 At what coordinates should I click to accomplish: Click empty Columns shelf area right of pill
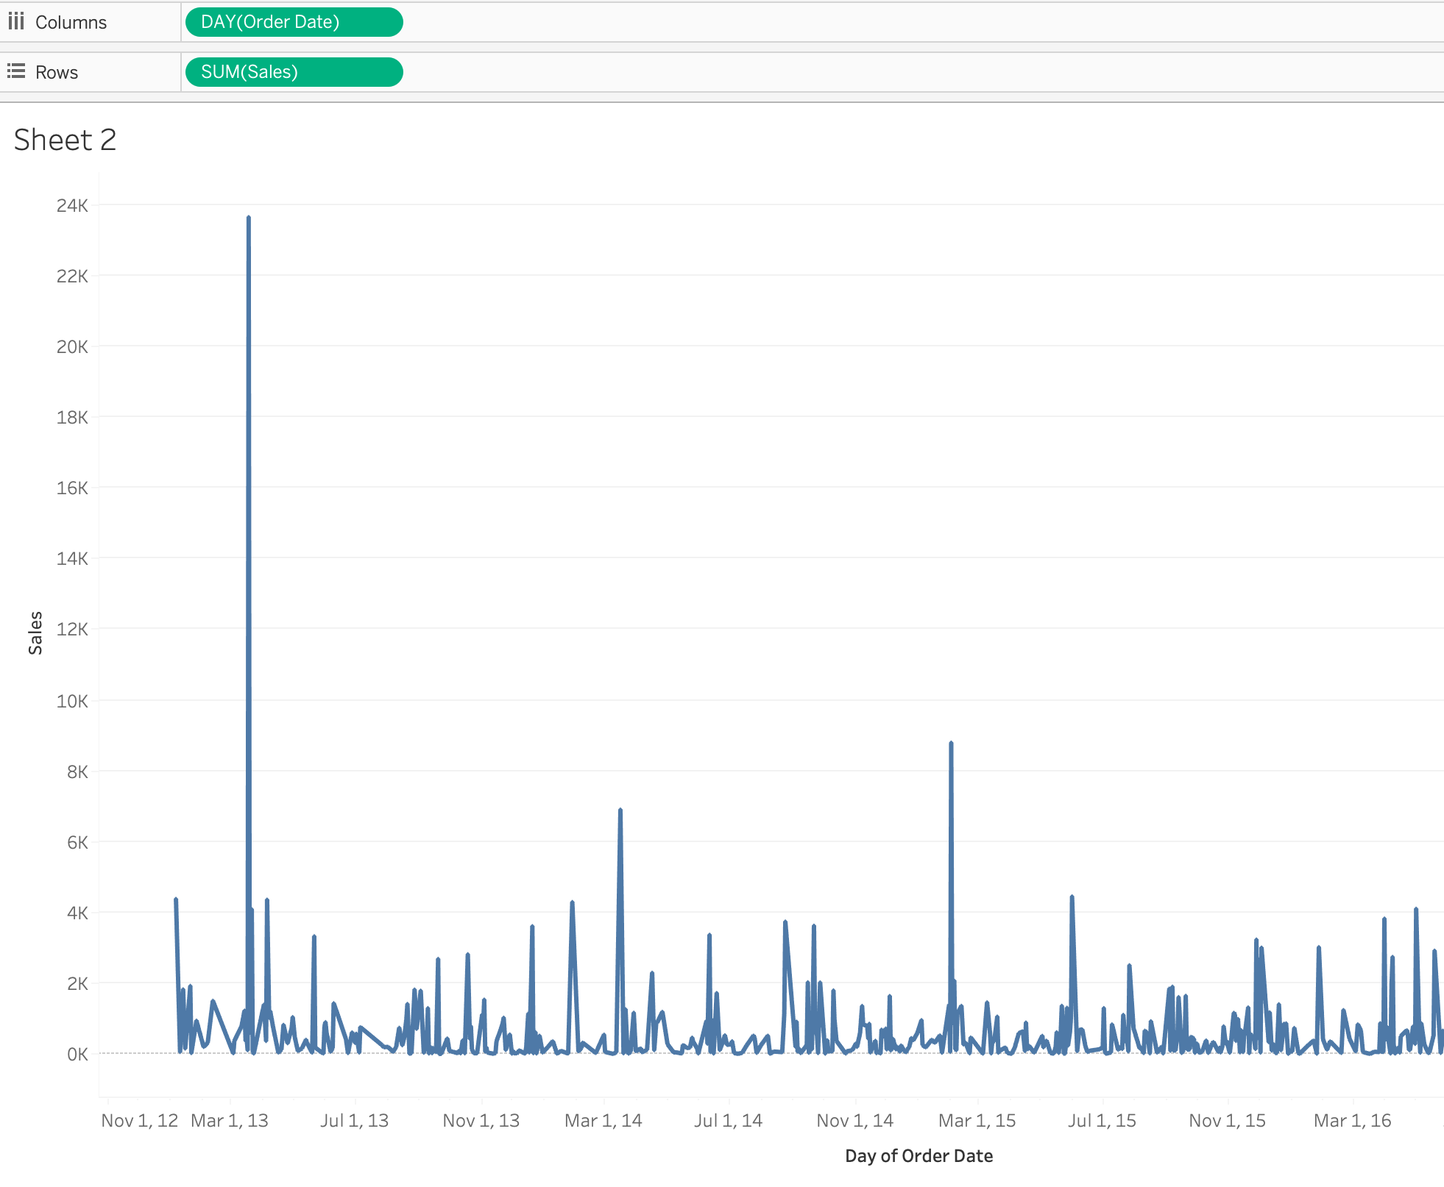(x=883, y=22)
